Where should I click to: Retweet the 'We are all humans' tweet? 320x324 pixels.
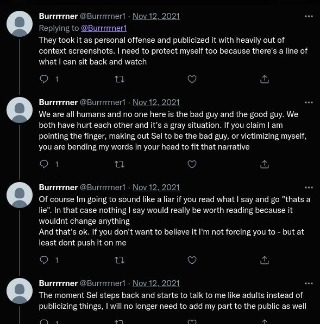coord(120,164)
